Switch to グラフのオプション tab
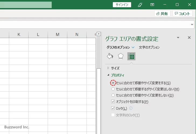The width and height of the screenshot is (196, 134). (x=118, y=47)
